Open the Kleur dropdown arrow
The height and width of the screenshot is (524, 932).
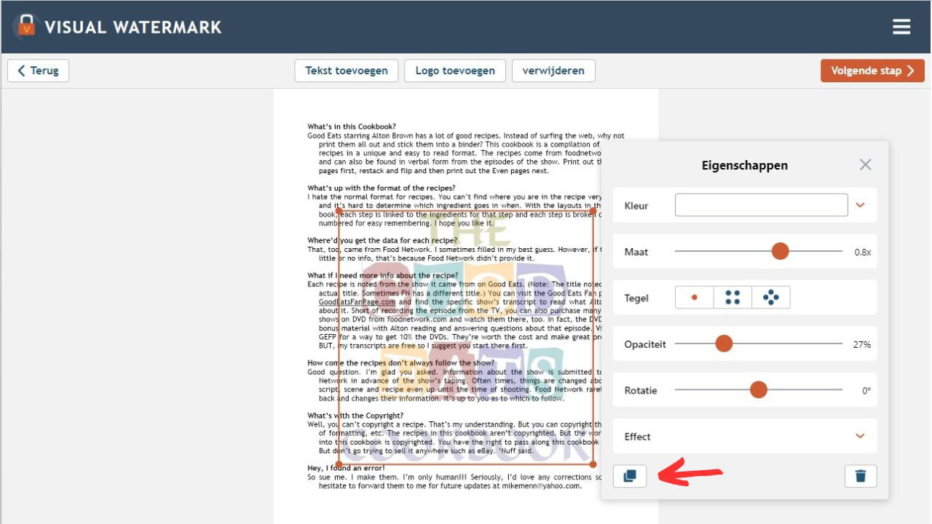(860, 205)
